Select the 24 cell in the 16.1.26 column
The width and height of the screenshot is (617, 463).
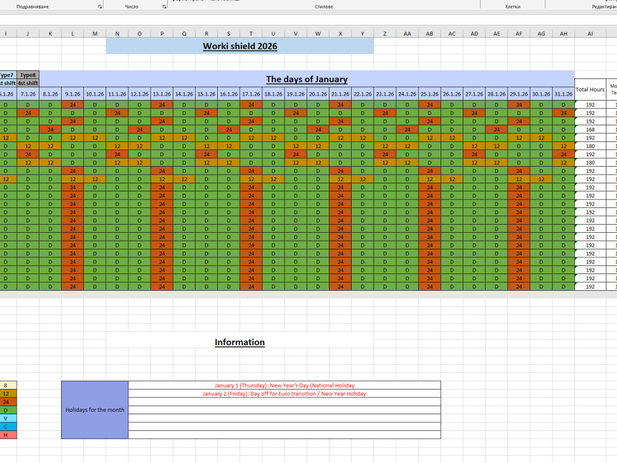pyautogui.click(x=229, y=130)
